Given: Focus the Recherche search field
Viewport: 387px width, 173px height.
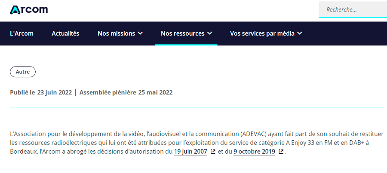Looking at the screenshot, I should tap(353, 9).
